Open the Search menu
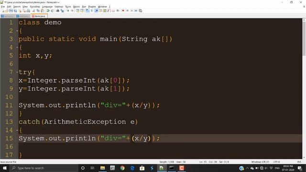This screenshot has width=306, height=172. 17,7
